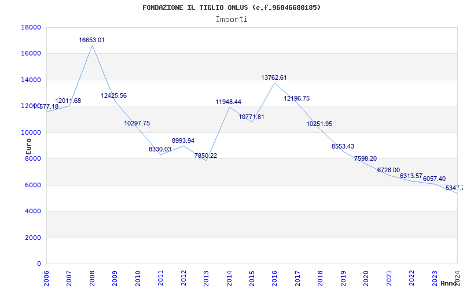Viewport: 463px width, 289px height.
Task: Select the 11948.44 data label
Action: click(228, 102)
